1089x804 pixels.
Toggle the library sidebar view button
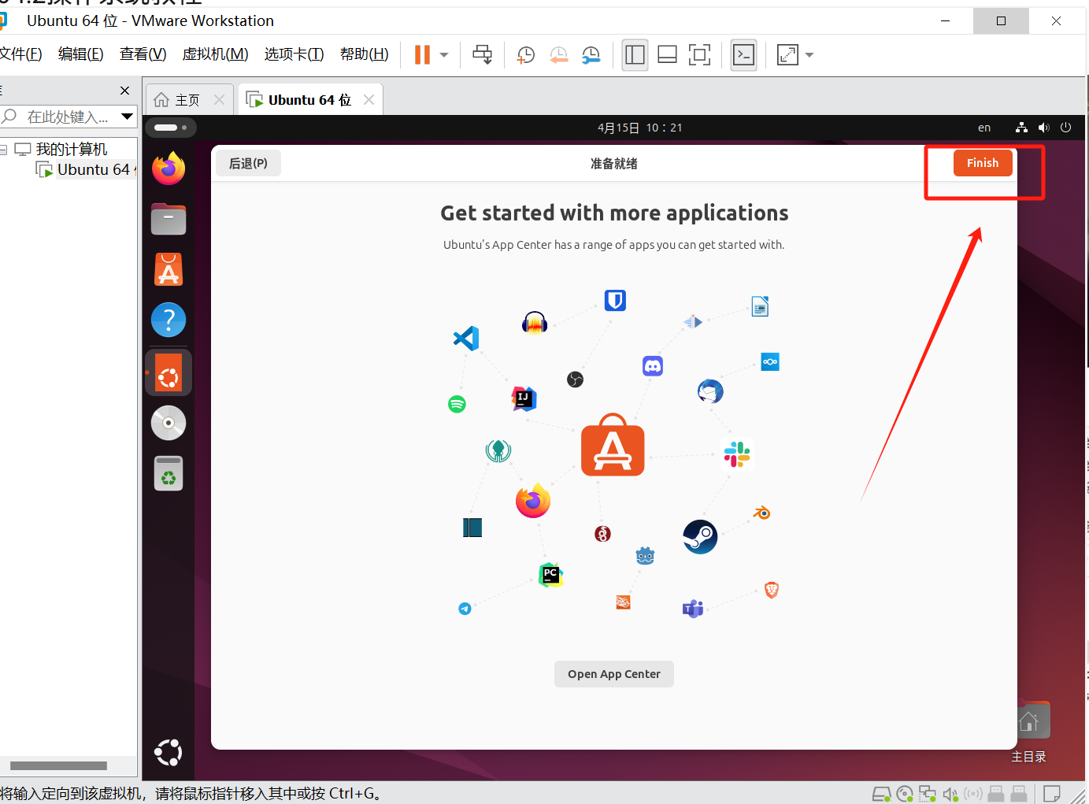pos(635,54)
